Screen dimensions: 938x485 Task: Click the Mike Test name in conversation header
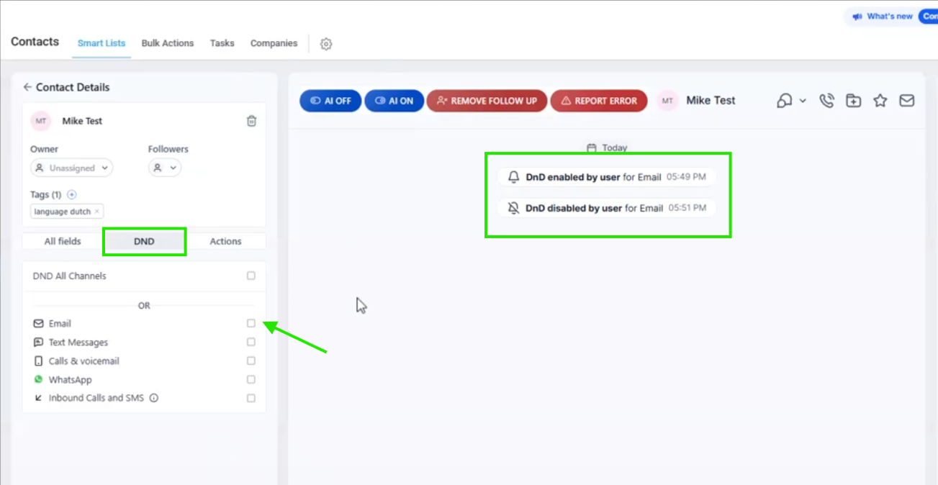pos(711,101)
